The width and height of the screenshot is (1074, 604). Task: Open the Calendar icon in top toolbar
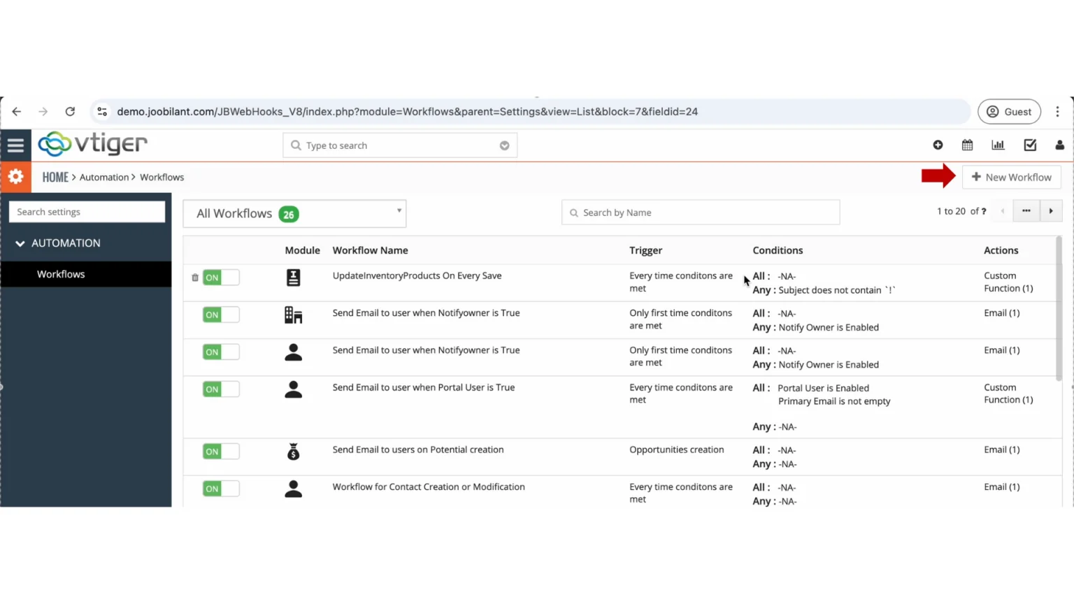tap(967, 145)
